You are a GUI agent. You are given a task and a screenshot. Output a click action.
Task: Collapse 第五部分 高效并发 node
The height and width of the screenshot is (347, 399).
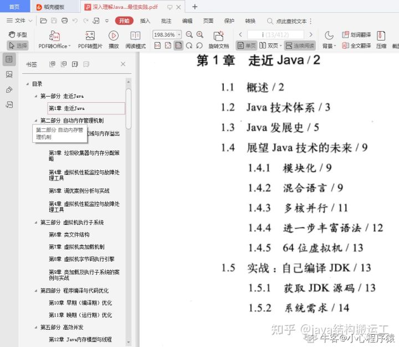click(36, 328)
